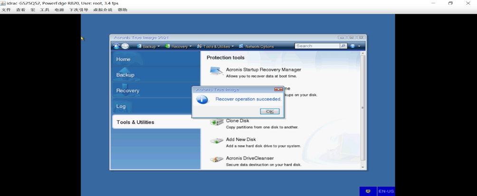
Task: Open the 工具 menu in iDRAC viewer
Action: (44, 9)
